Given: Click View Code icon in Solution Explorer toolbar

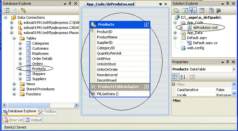Looking at the screenshot, I should pos(202,11).
